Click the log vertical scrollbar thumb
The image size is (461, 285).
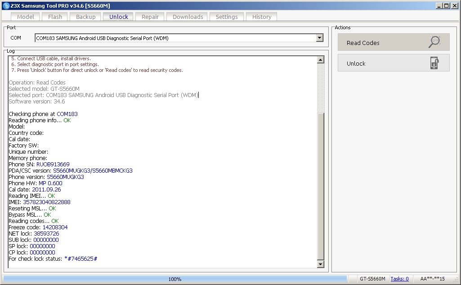point(321,186)
